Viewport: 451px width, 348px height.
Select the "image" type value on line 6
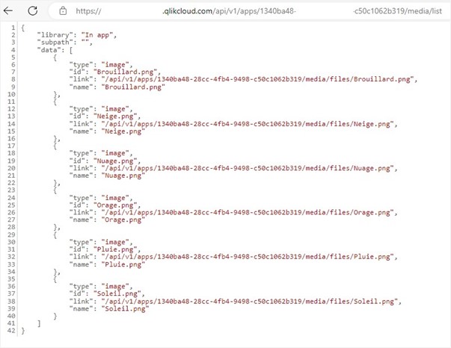click(x=115, y=65)
